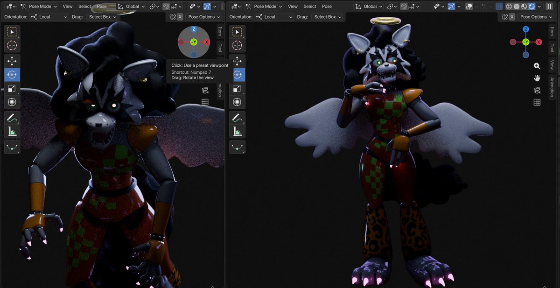Open Select menu in left viewport
The height and width of the screenshot is (288, 560).
84,7
